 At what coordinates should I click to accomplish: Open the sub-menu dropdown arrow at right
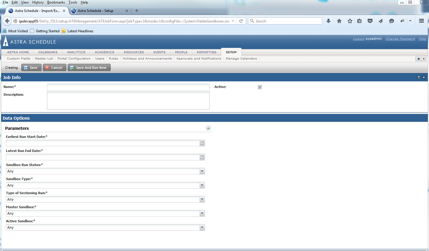[x=424, y=59]
